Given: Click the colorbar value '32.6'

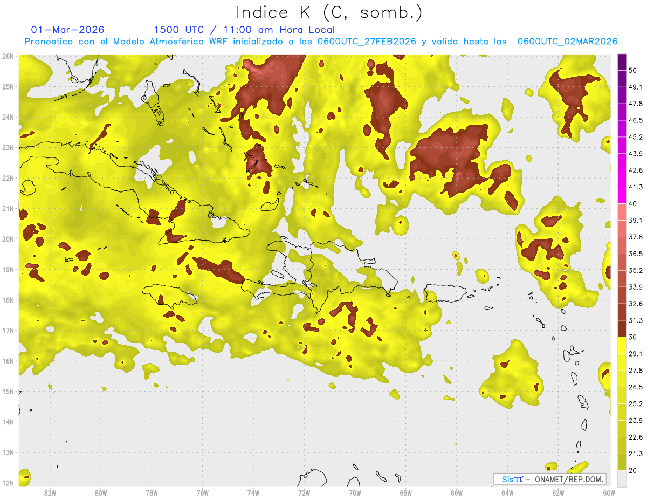Looking at the screenshot, I should click(635, 304).
